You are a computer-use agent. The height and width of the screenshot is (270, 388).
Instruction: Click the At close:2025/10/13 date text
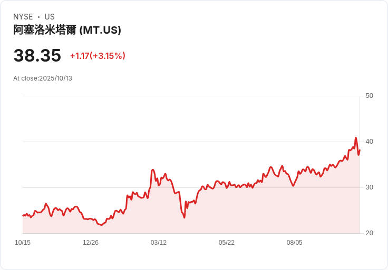(43, 78)
